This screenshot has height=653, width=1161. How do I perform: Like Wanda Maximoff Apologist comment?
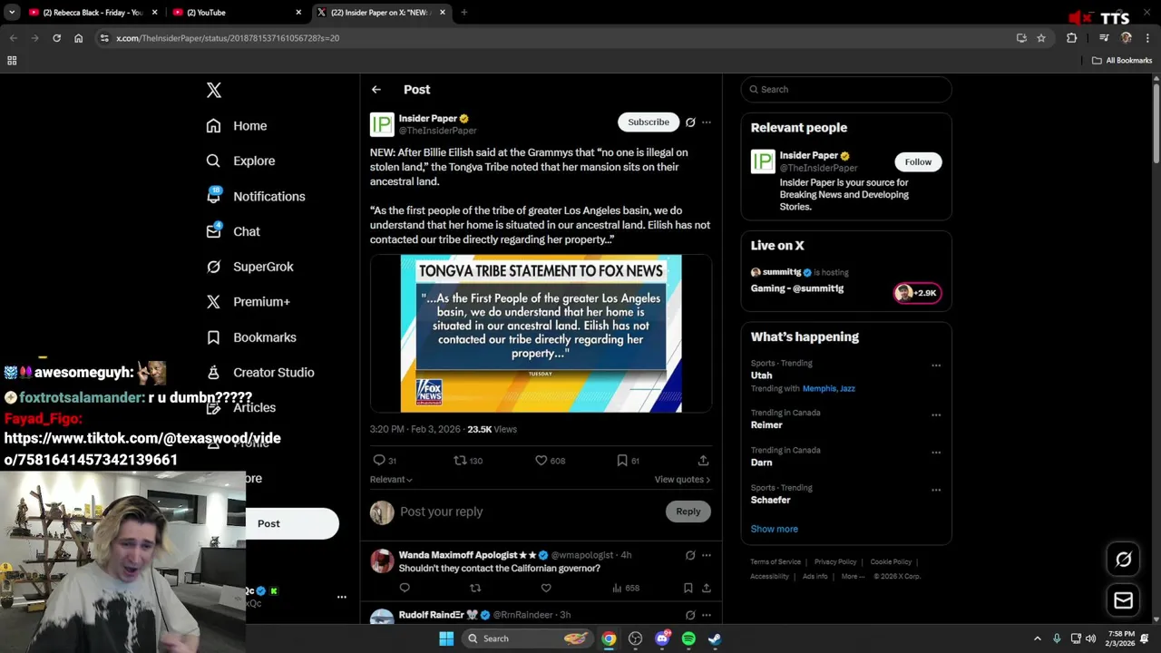(546, 588)
